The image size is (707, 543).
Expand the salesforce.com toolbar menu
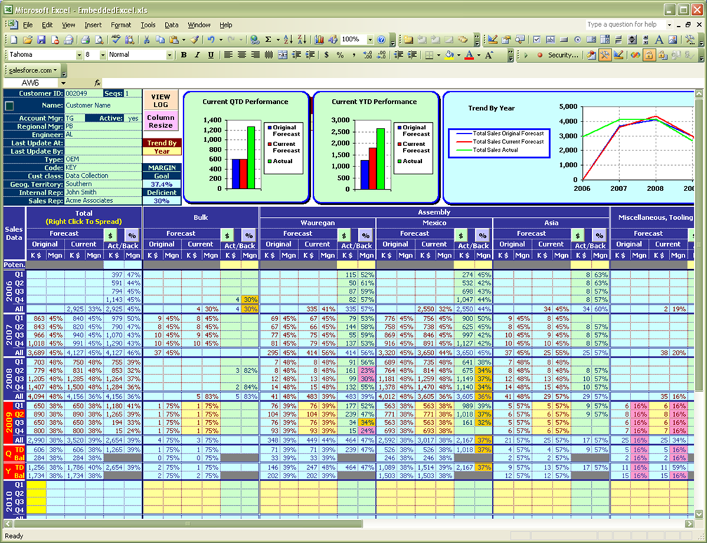click(x=33, y=70)
